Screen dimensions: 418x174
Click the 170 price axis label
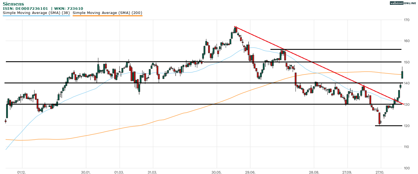pyautogui.click(x=406, y=20)
